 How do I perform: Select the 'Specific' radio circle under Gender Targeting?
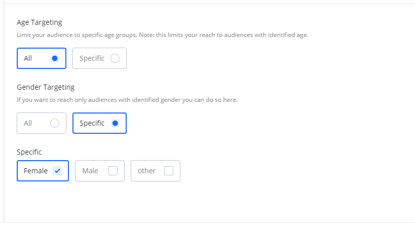[115, 123]
